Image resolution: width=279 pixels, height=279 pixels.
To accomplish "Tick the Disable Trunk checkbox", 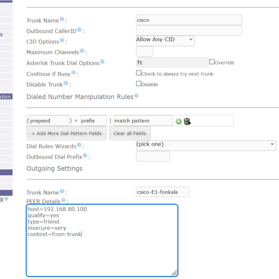I will [139, 84].
